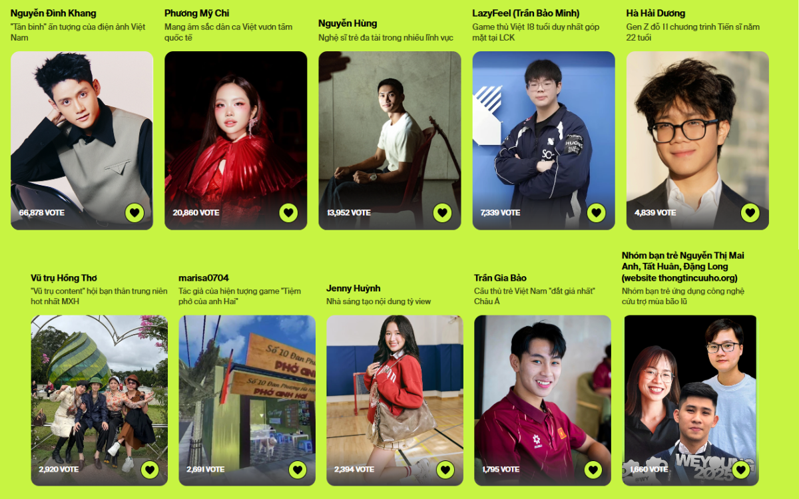Heart the thongtincuuho.org group card
The image size is (799, 499).
click(740, 470)
